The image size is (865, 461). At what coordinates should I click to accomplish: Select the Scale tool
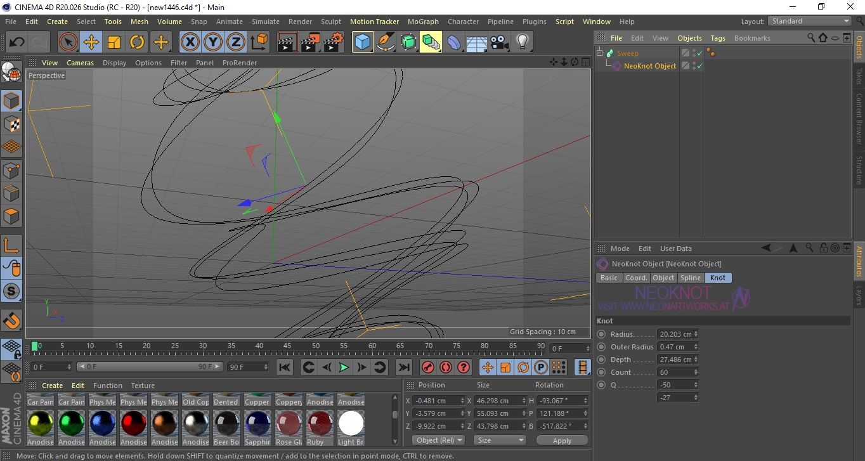click(x=114, y=42)
